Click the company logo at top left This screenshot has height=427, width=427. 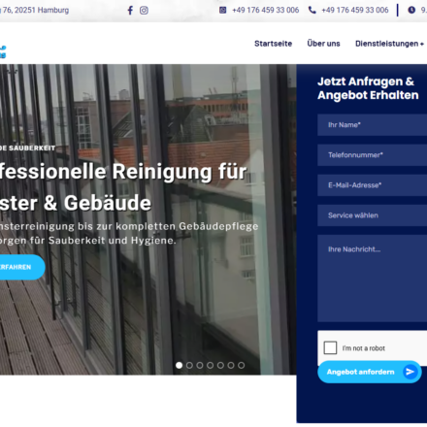[x=3, y=51]
